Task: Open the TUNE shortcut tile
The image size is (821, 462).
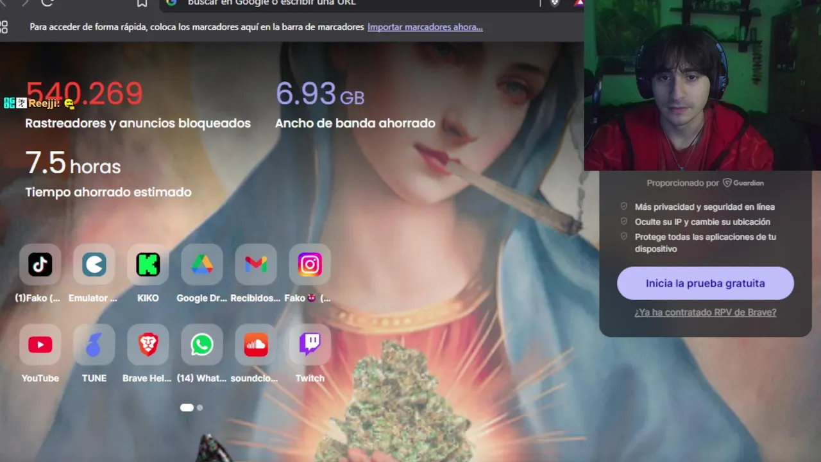Action: [x=94, y=345]
